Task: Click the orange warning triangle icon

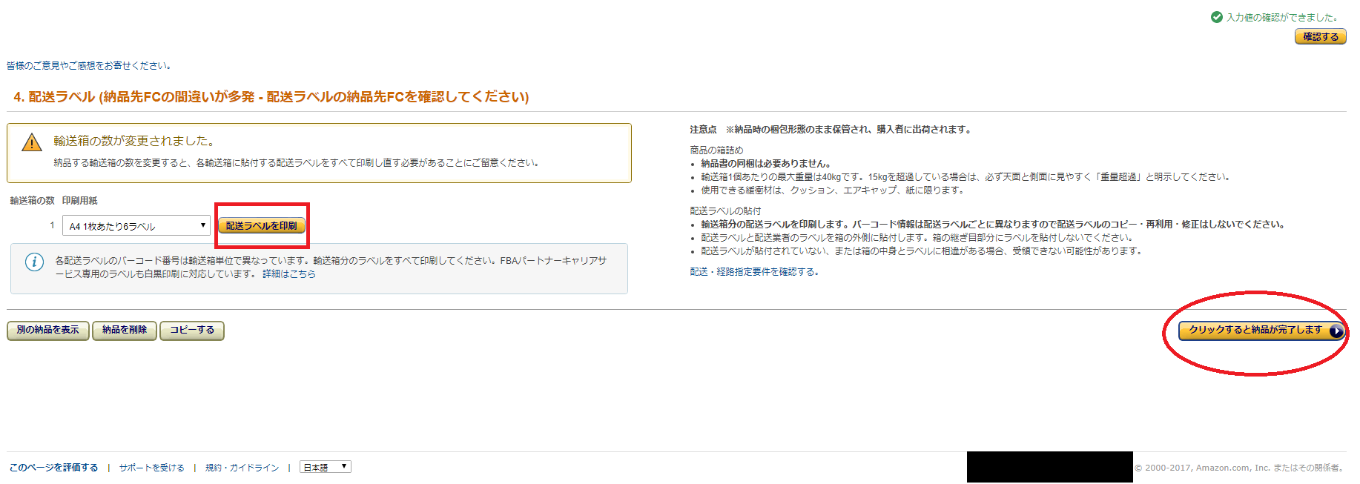Action: (32, 142)
